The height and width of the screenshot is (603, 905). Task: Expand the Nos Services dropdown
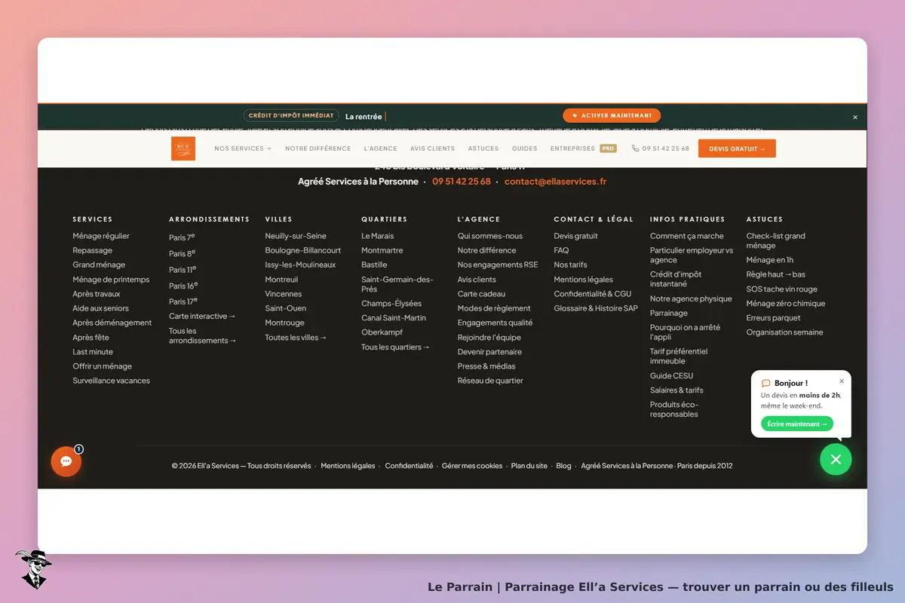pos(243,148)
